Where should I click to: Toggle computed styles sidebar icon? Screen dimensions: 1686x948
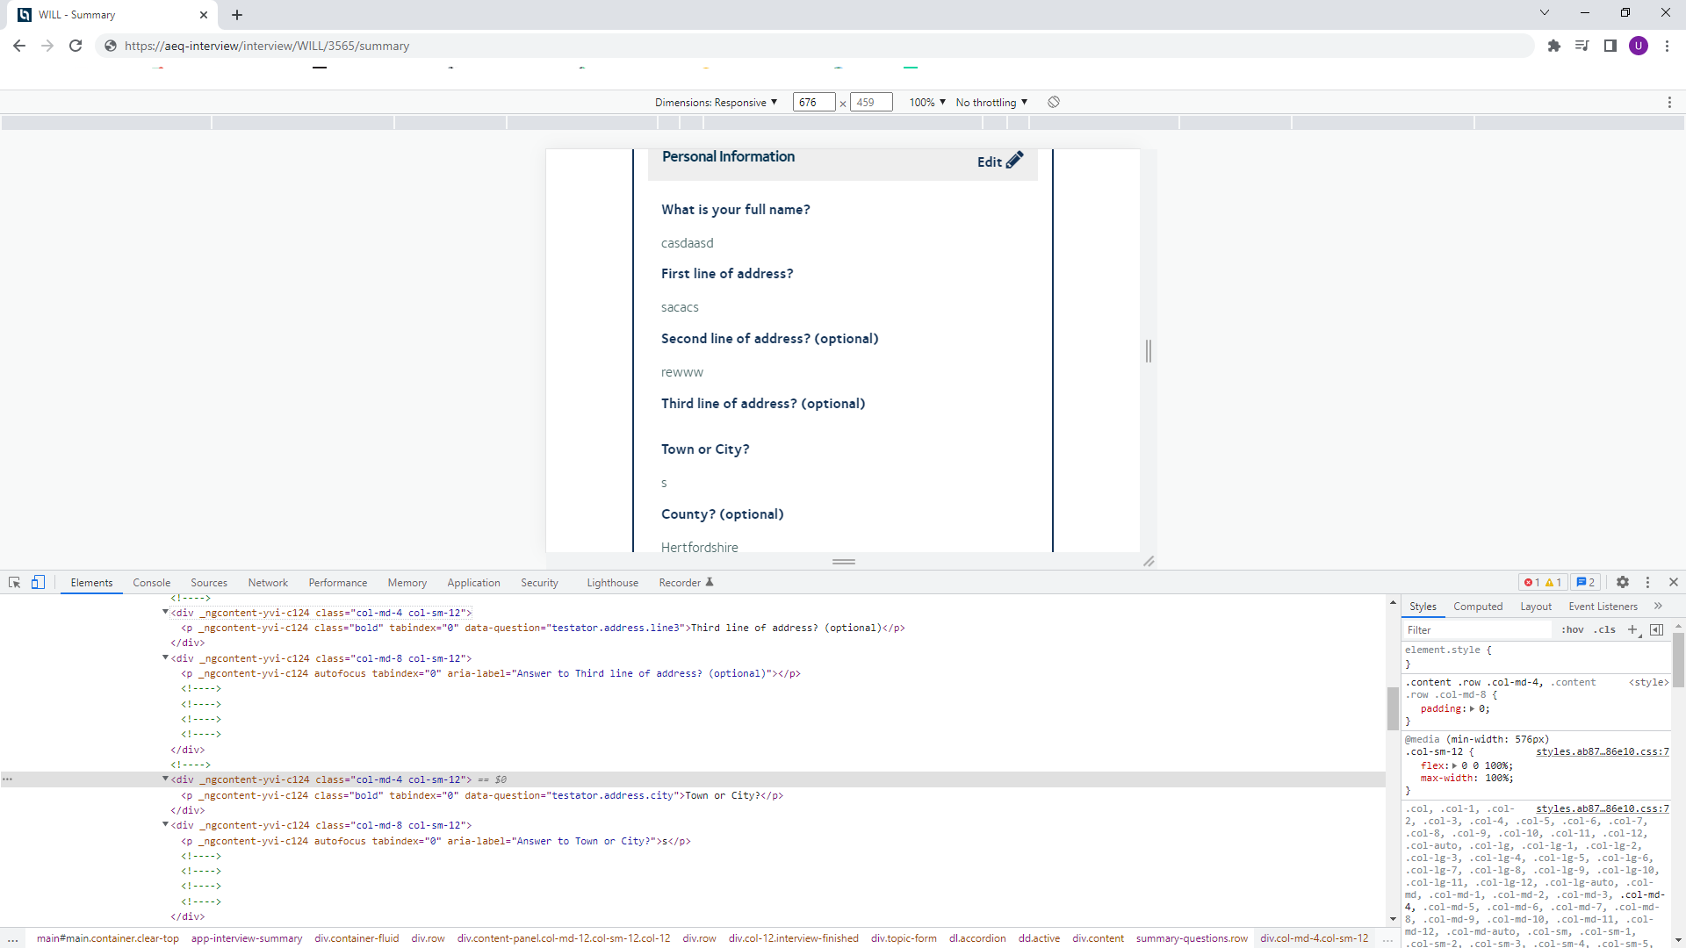point(1657,629)
